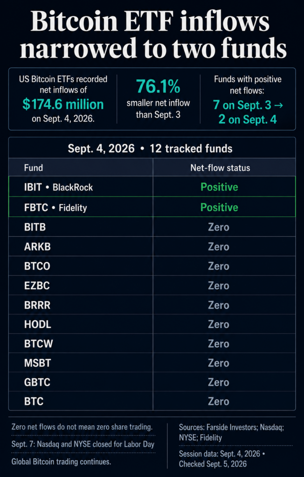Select "7 on Sept. 3" positive funds text
This screenshot has height=477, width=304.
(242, 105)
